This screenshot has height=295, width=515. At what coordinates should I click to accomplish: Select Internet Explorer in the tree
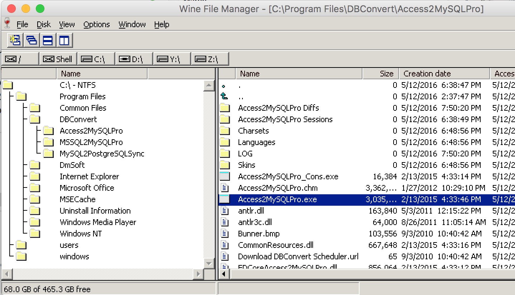[89, 176]
